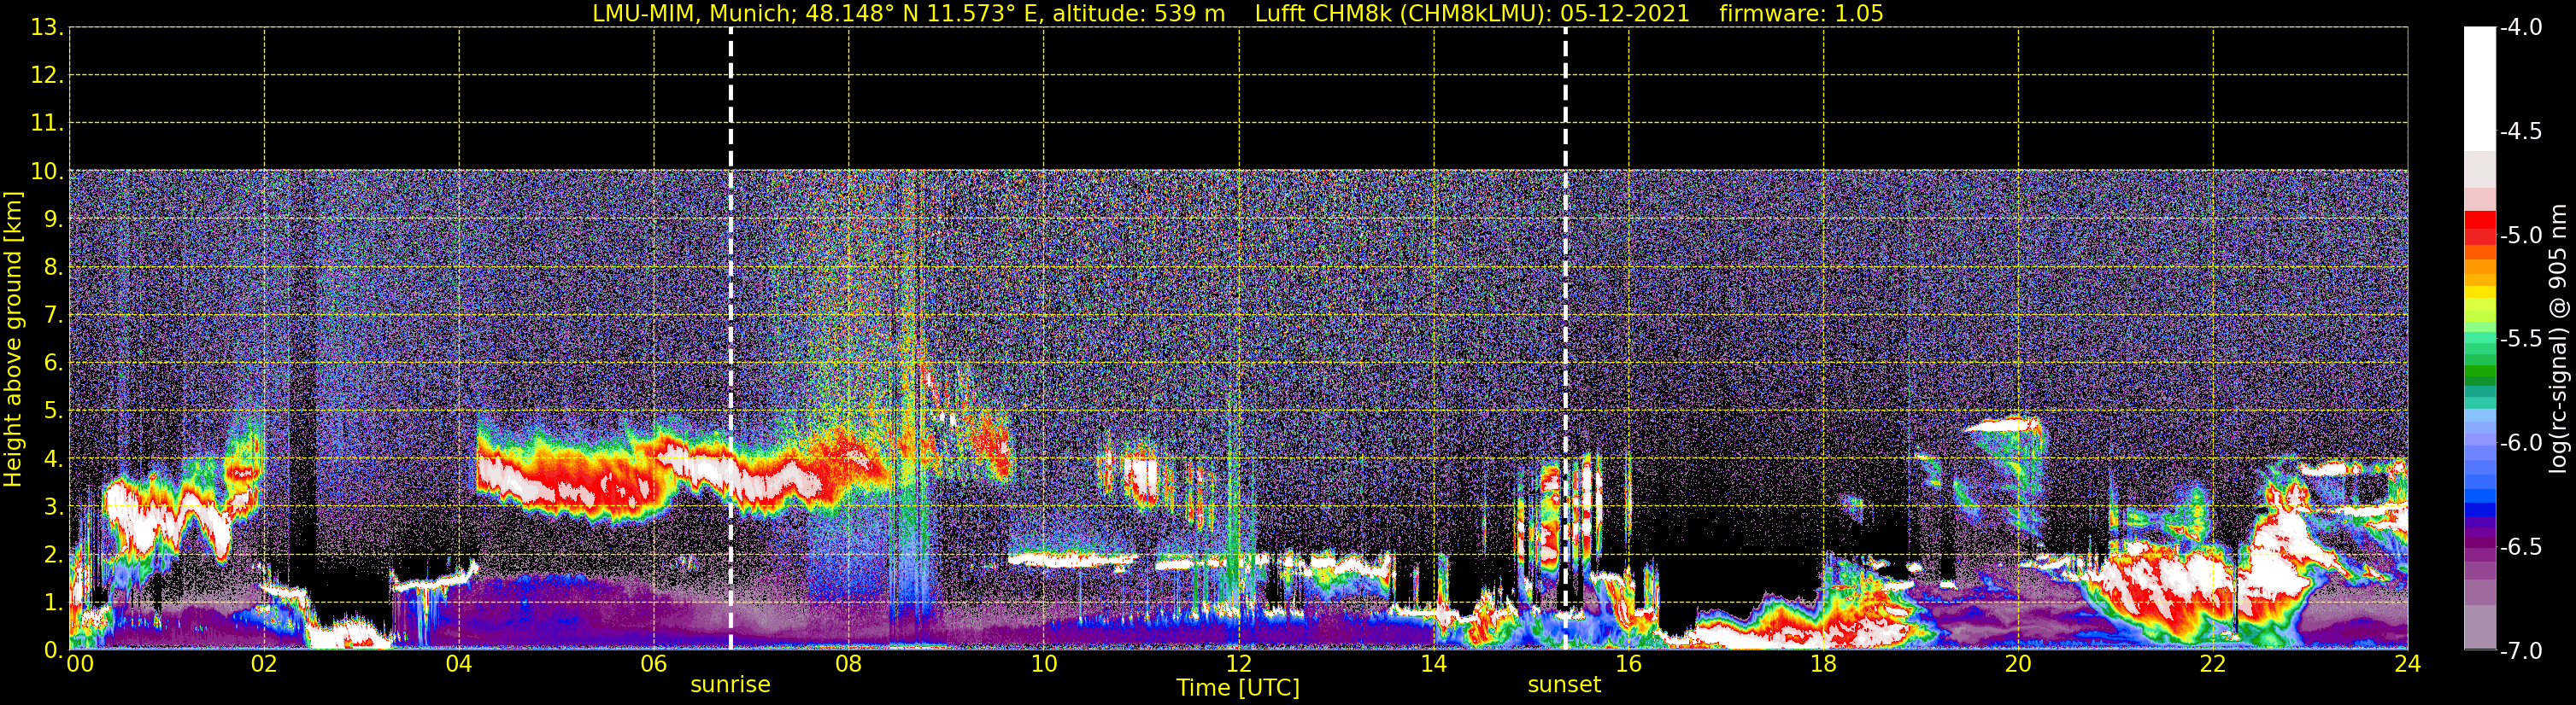Click 'firmware: 1.05' in the title
Viewport: 2576px width, 705px height.
point(1801,14)
